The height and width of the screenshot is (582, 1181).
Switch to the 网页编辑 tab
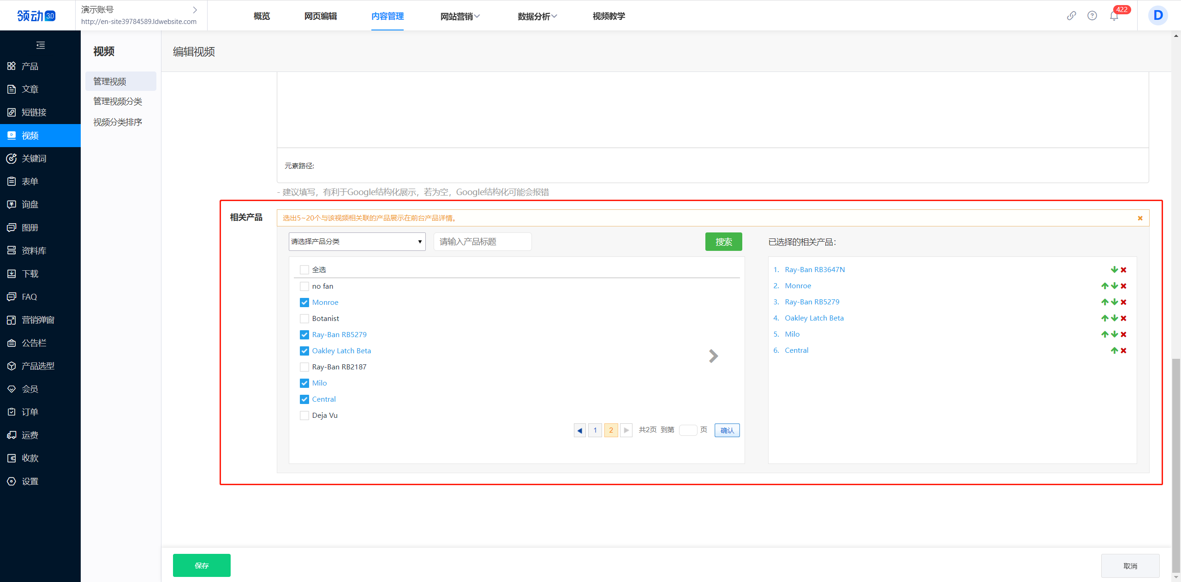tap(321, 16)
